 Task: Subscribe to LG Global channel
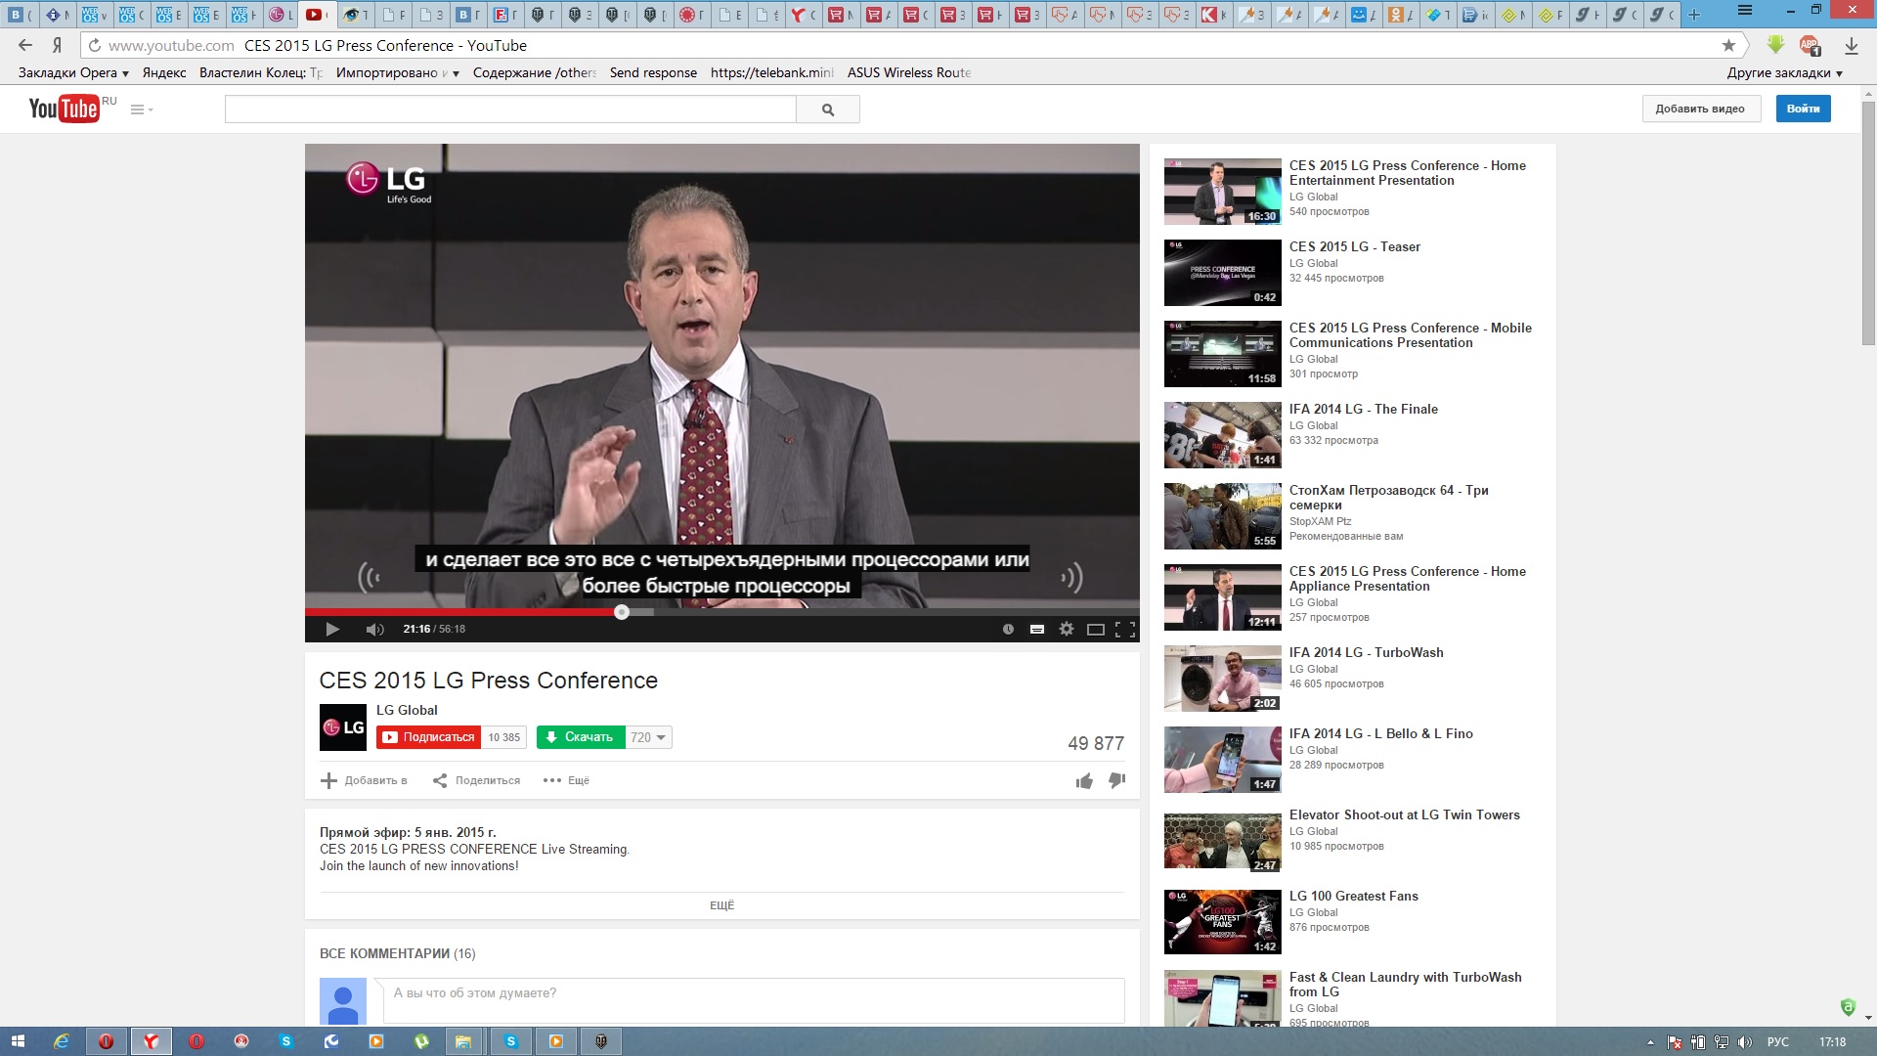(x=428, y=737)
